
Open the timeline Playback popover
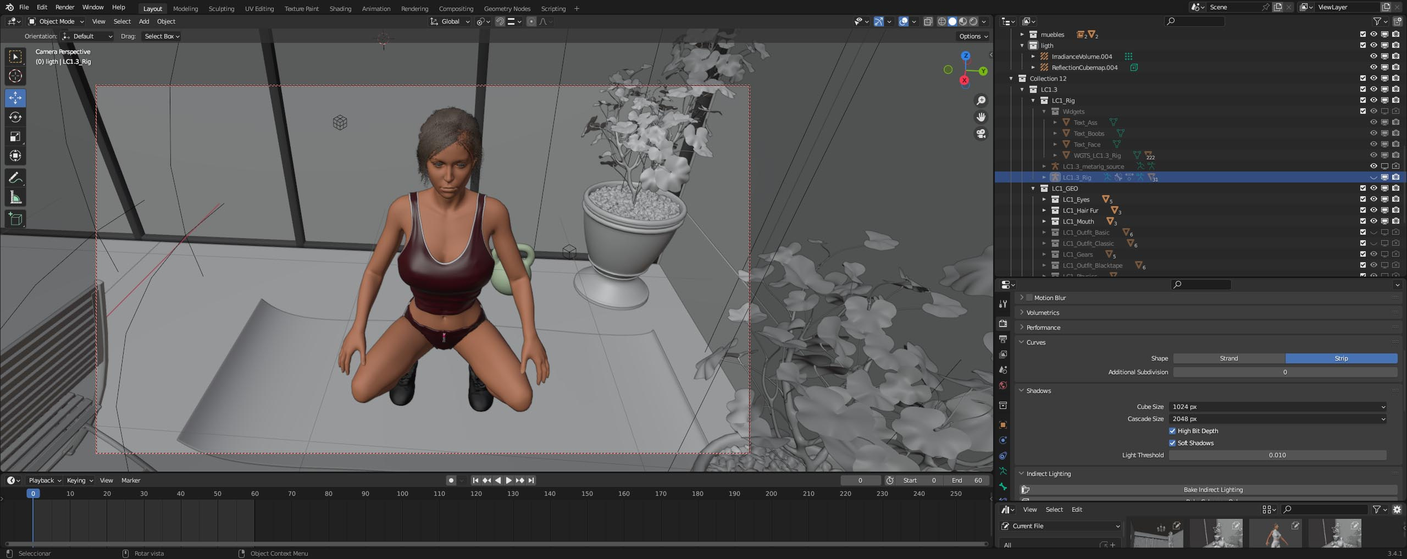pyautogui.click(x=45, y=480)
